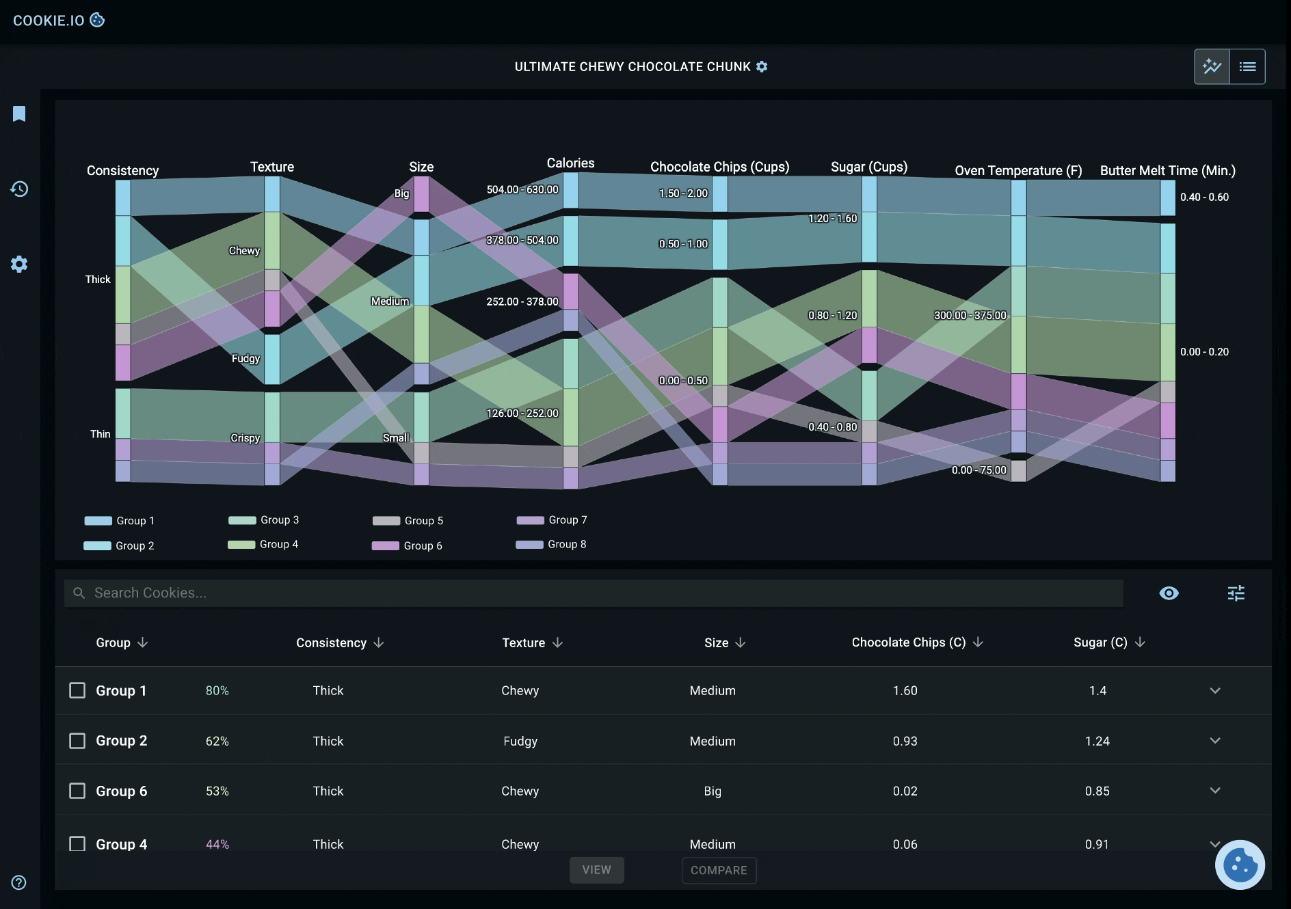Screen dimensions: 1291x909
Task: Click the cookie logo beside COOKIE.IO
Action: click(x=98, y=20)
